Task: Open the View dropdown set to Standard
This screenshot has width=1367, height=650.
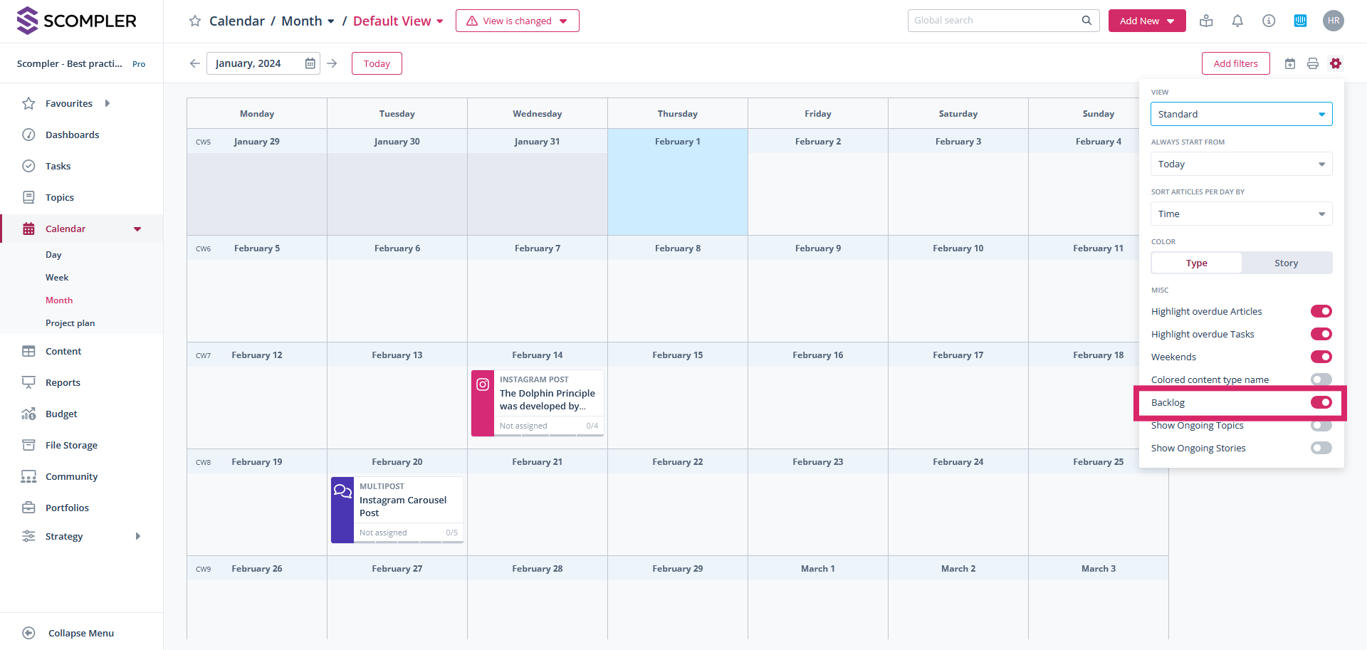Action: (1241, 115)
